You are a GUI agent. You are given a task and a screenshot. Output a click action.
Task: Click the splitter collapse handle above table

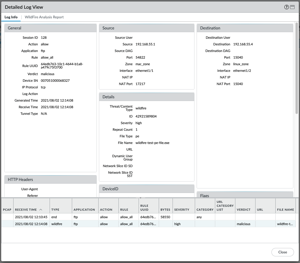[140, 198]
